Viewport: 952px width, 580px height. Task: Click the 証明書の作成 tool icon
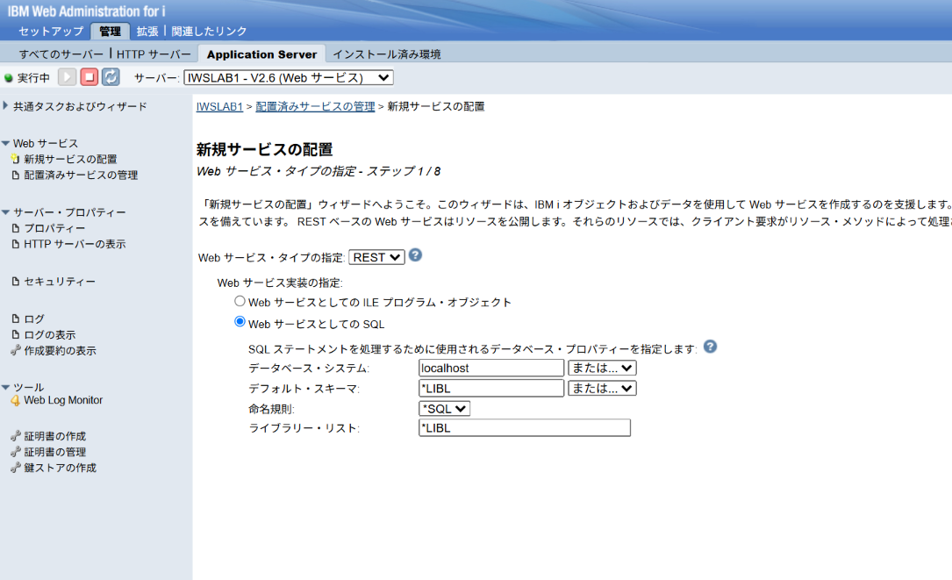coord(16,436)
